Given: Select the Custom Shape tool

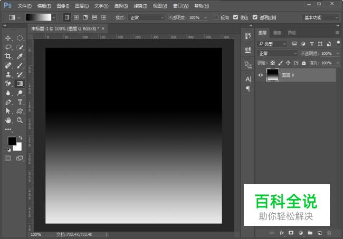Looking at the screenshot, I should 20,111.
